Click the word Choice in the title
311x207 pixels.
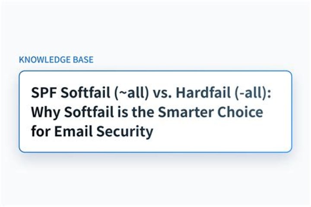(x=240, y=112)
